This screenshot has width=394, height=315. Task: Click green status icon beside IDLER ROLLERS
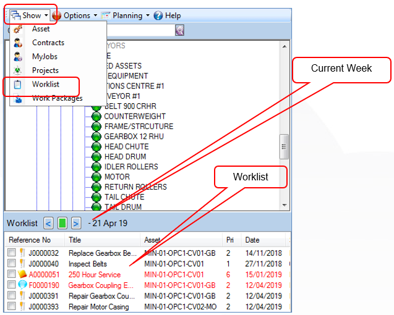pyautogui.click(x=96, y=167)
